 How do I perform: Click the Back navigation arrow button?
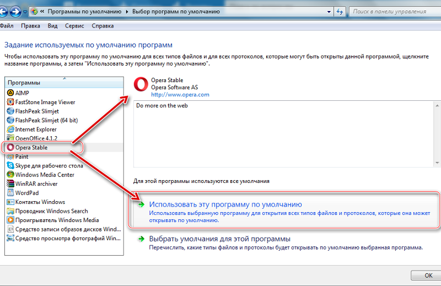click(3, 10)
